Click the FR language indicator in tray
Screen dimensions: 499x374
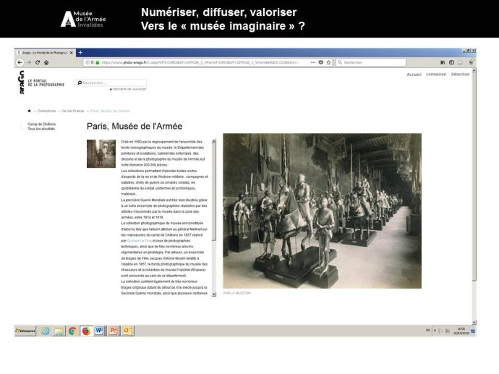(427, 331)
